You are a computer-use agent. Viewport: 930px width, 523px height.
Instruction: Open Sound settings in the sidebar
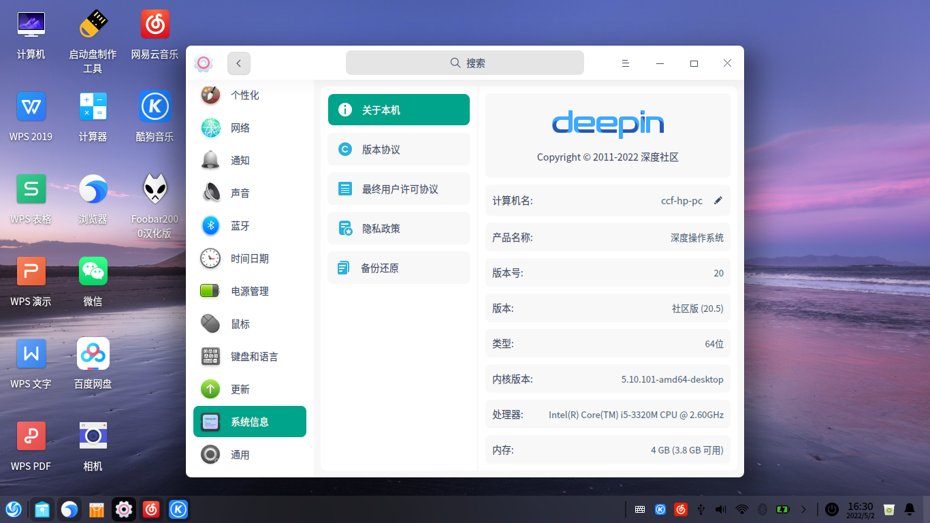click(x=241, y=193)
